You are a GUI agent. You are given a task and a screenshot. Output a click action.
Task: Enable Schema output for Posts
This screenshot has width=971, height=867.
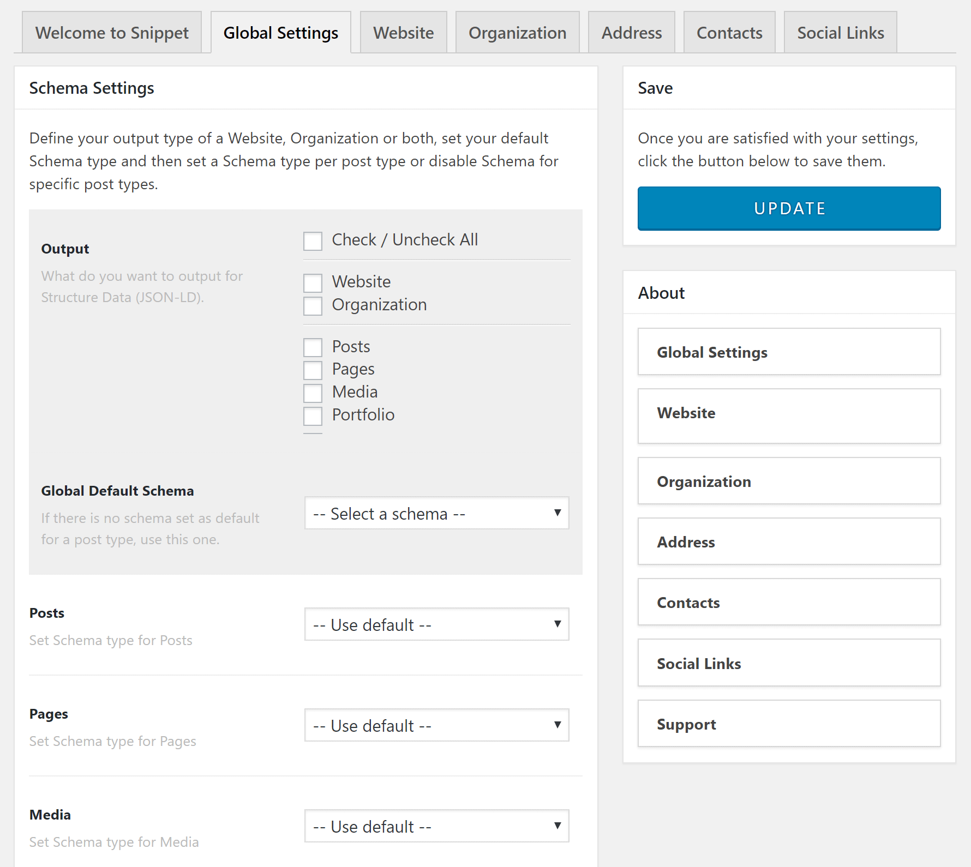click(x=313, y=347)
